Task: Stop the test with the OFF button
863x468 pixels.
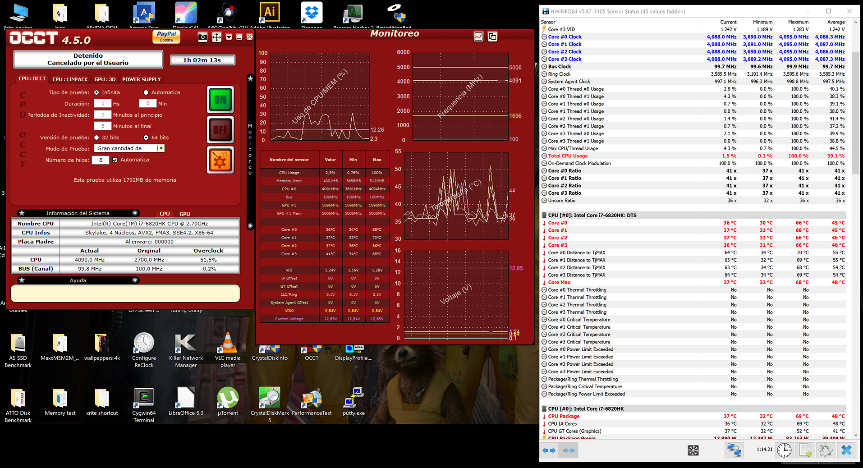Action: [x=220, y=129]
